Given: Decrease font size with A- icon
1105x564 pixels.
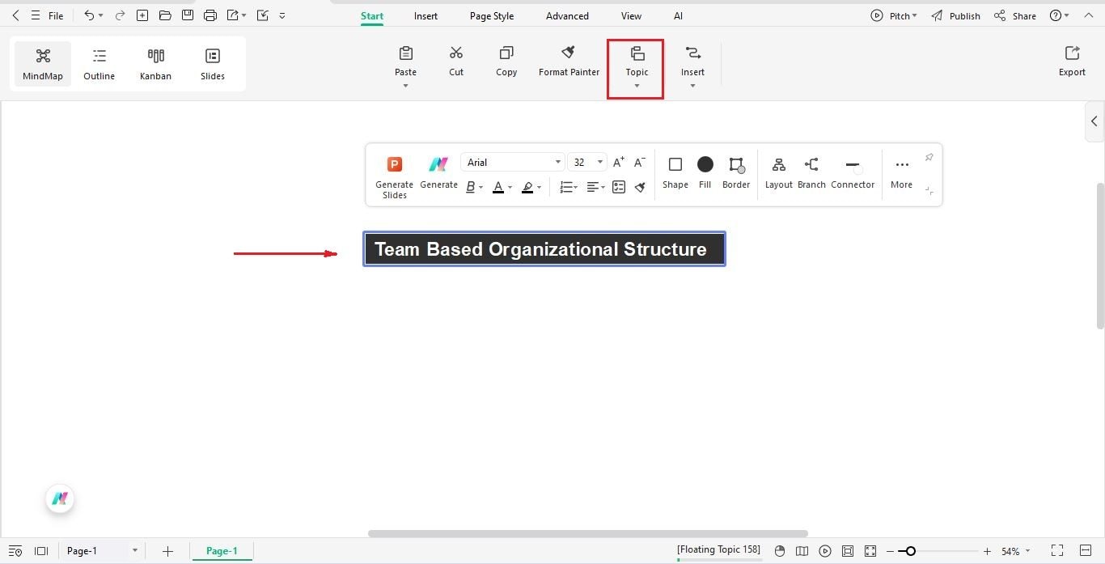Looking at the screenshot, I should click(x=639, y=163).
